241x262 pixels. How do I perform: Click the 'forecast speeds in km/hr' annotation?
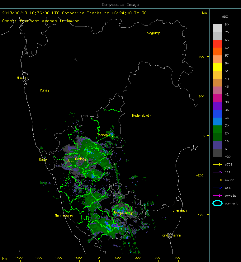50,21
